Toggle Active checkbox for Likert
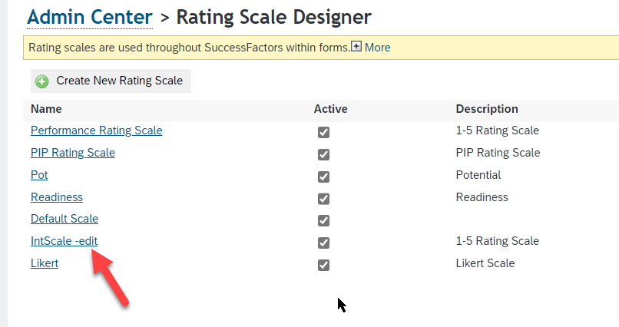 coord(324,265)
